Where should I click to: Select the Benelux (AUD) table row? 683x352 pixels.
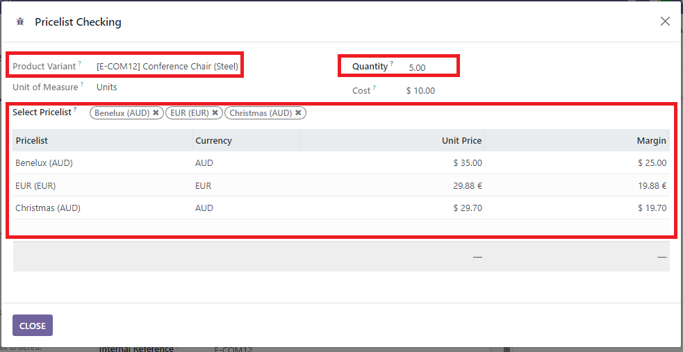tap(44, 163)
